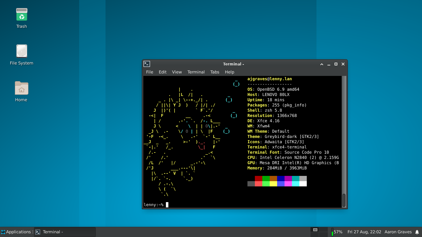
Task: Open the Trash desktop icon
Action: (x=22, y=15)
